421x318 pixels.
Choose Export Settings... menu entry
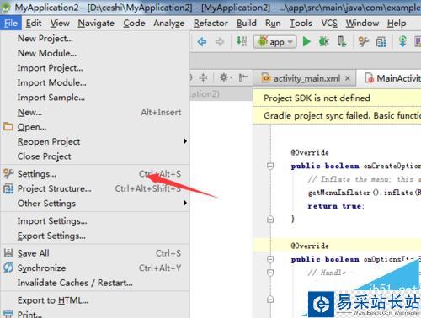(95, 236)
